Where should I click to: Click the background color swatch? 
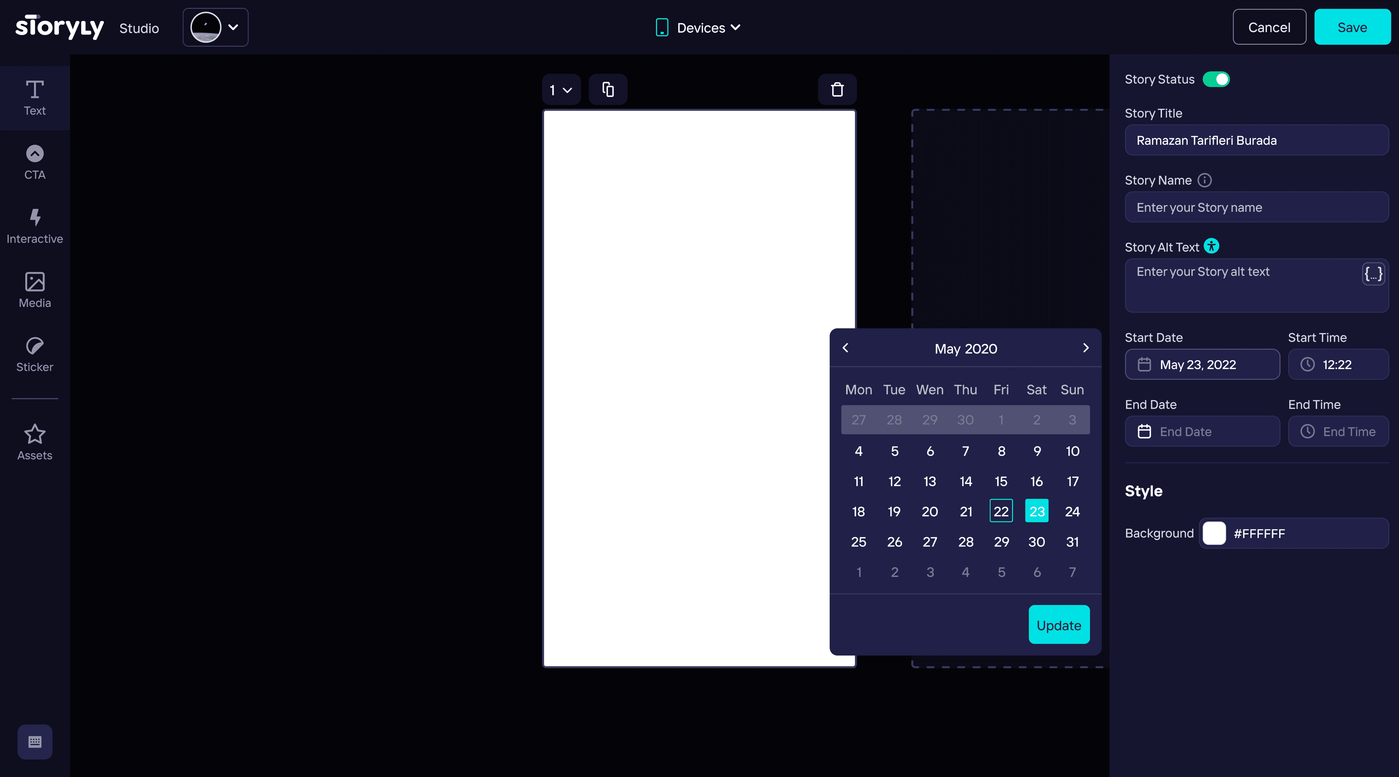point(1214,533)
